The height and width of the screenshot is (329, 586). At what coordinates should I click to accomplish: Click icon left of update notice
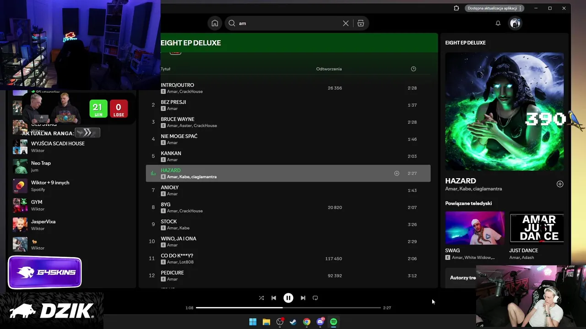[456, 8]
